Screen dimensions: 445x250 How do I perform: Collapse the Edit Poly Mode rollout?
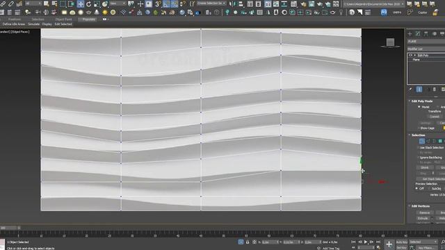[x=410, y=101]
